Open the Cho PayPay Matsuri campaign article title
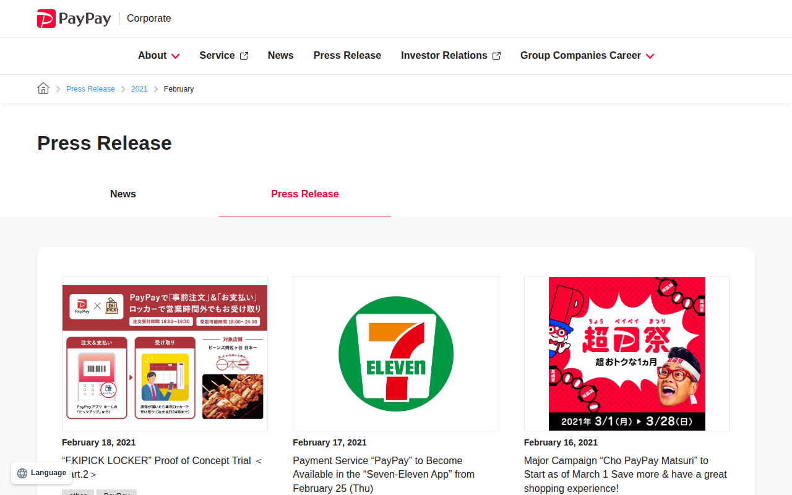This screenshot has height=495, width=792. coord(626,475)
